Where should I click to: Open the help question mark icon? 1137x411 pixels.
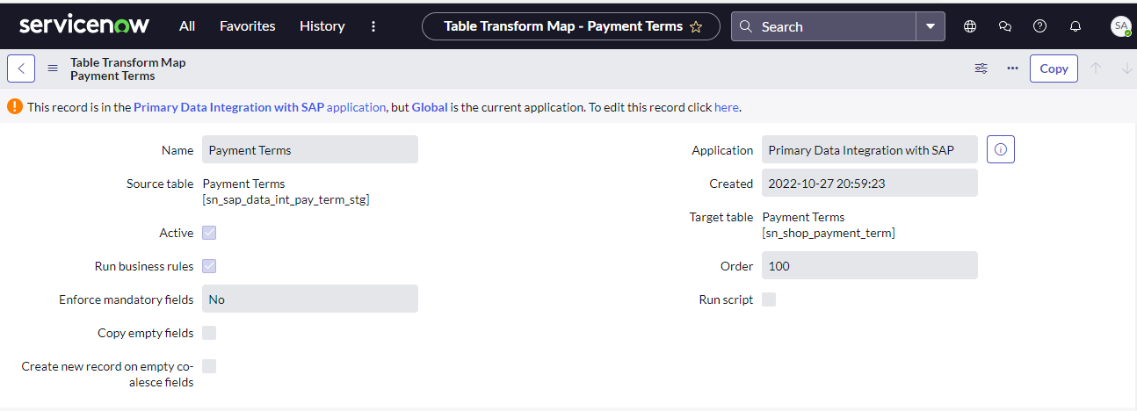pos(1040,26)
